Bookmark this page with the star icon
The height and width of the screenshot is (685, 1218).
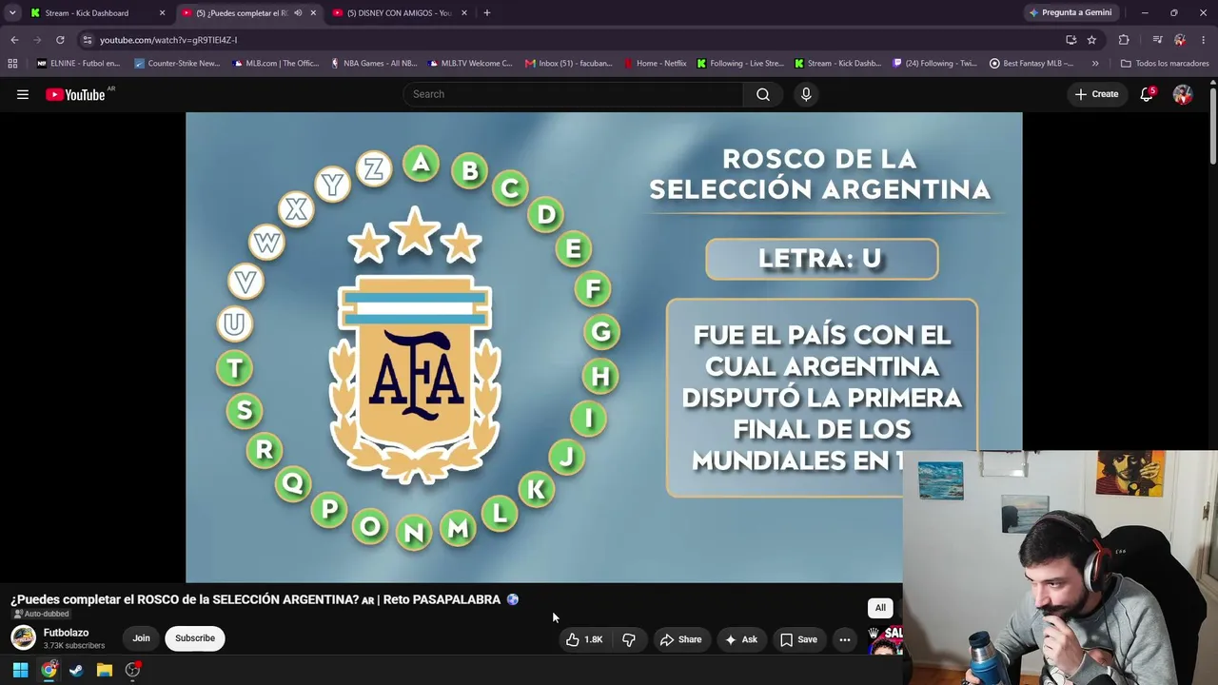1091,40
